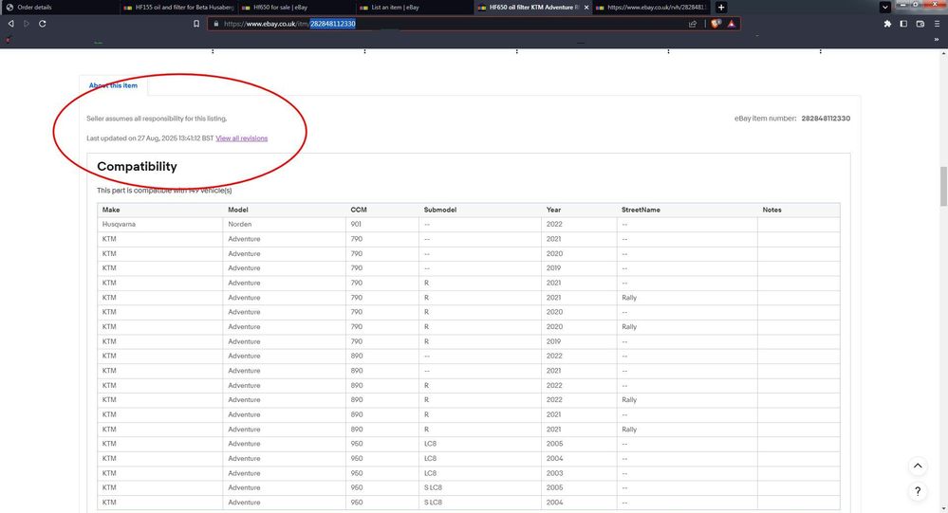Click the padlock site security icon
This screenshot has width=948, height=513.
(x=215, y=24)
